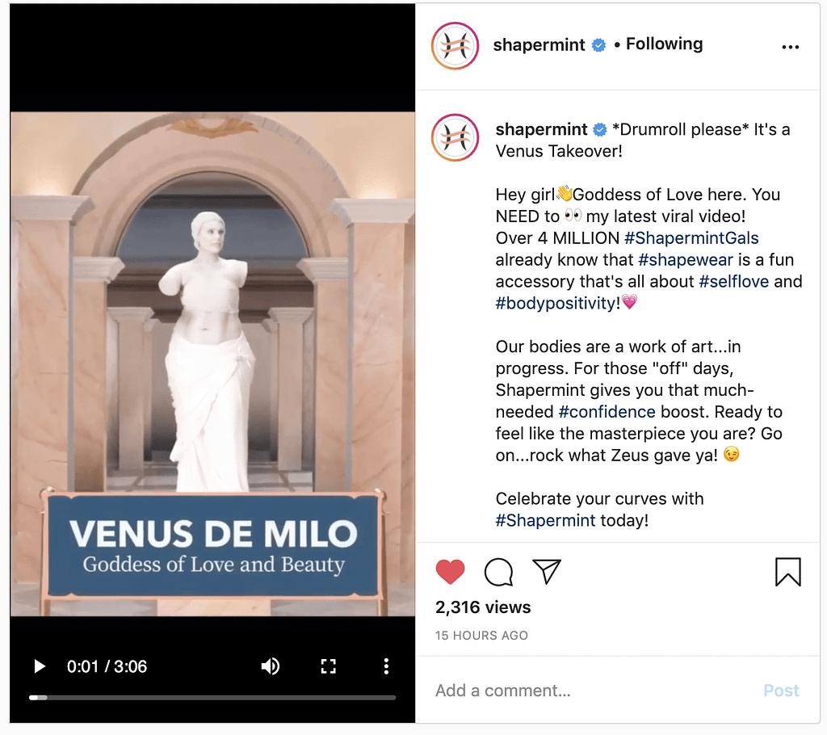Open post options three-dot menu

(790, 47)
